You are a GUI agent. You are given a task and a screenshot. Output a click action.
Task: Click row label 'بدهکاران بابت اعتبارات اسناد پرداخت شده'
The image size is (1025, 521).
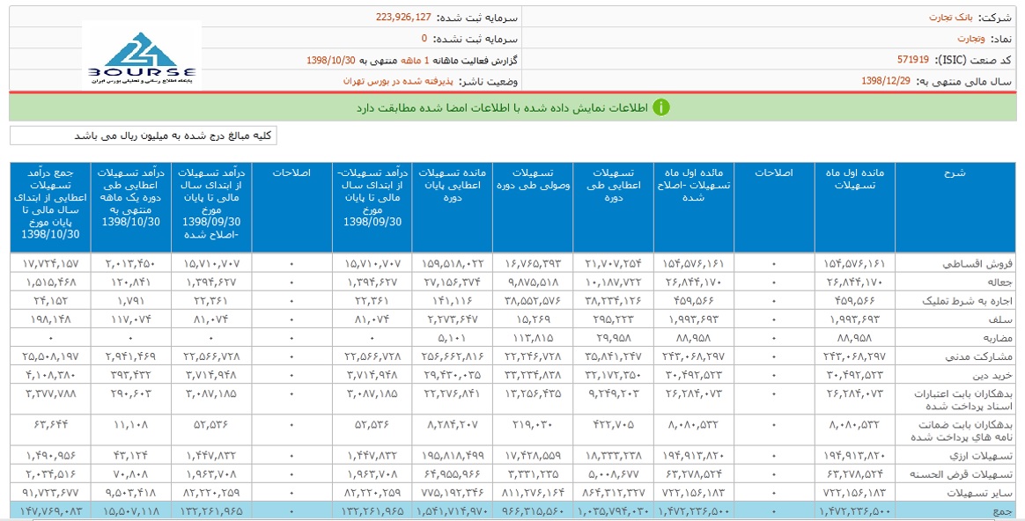[x=963, y=400]
